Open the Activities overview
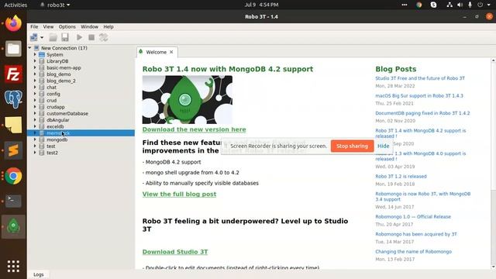 coord(15,5)
